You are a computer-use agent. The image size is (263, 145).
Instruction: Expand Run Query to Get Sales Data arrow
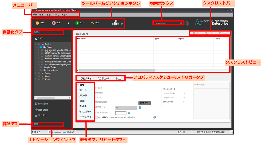point(39,62)
